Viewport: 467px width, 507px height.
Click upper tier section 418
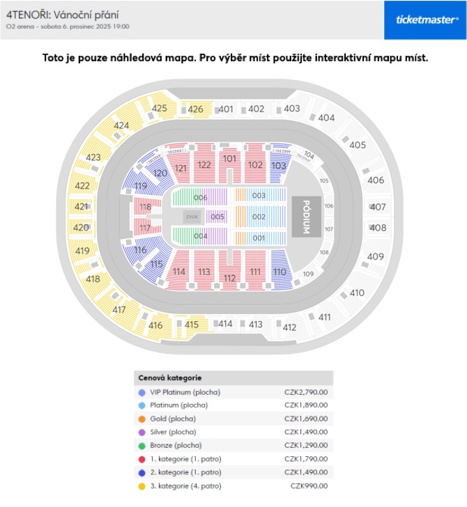93,279
